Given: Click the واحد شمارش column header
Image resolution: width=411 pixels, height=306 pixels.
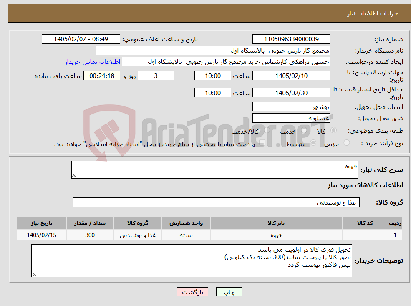Looking at the screenshot, I should [186, 223].
